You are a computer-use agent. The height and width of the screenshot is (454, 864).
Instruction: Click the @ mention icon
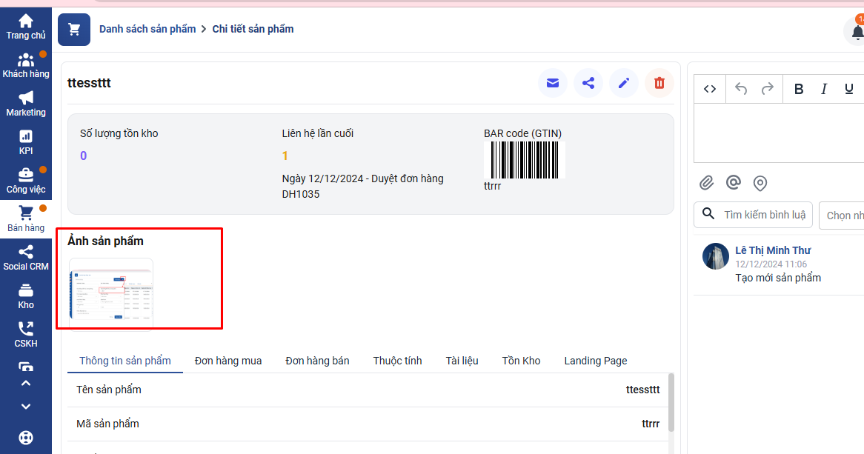coord(734,182)
